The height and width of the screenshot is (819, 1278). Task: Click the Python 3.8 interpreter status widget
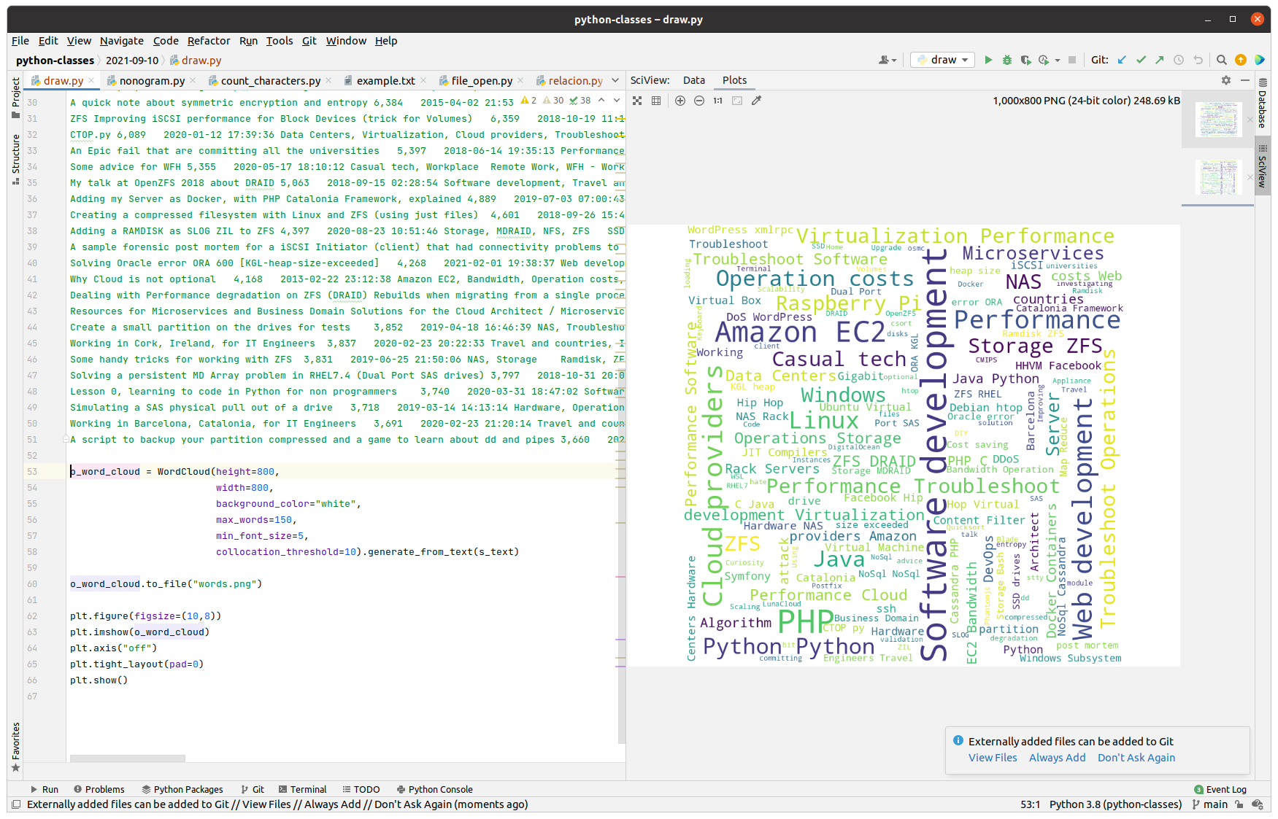point(1115,804)
